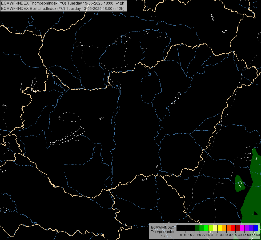Image resolution: width=261 pixels, height=240 pixels.
Task: Select the purple 45–50 legend swatch
Action: coord(247,228)
